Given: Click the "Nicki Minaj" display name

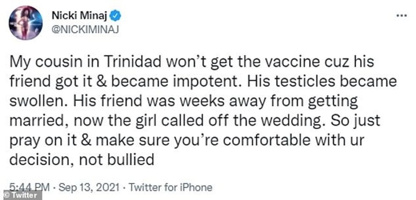Looking at the screenshot, I should (x=81, y=16).
